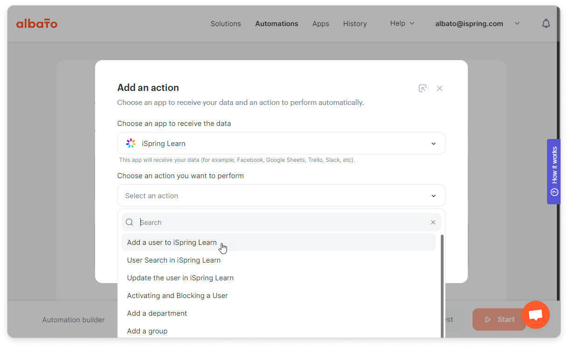Select Activating and Blocking a User
Screen dimensions: 568x347
click(279, 296)
